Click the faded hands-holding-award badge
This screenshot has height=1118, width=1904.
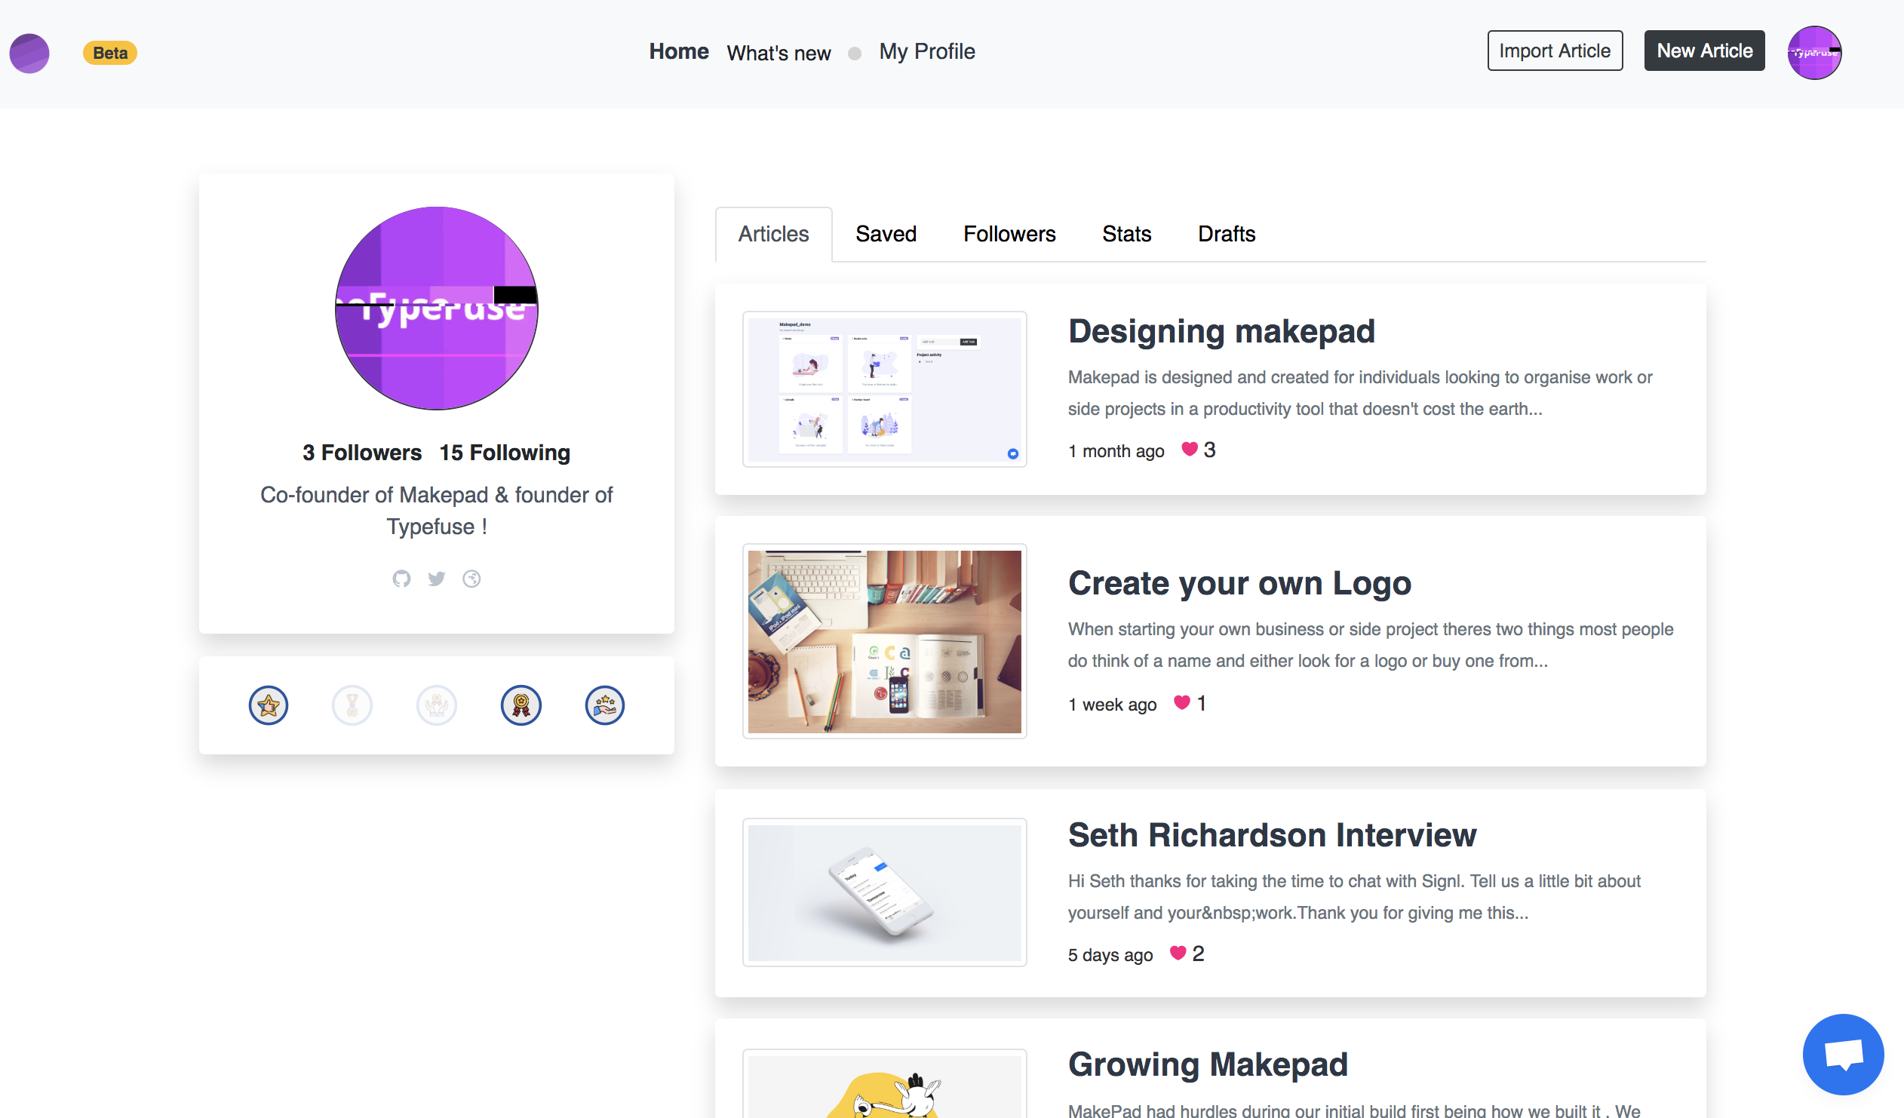point(437,705)
